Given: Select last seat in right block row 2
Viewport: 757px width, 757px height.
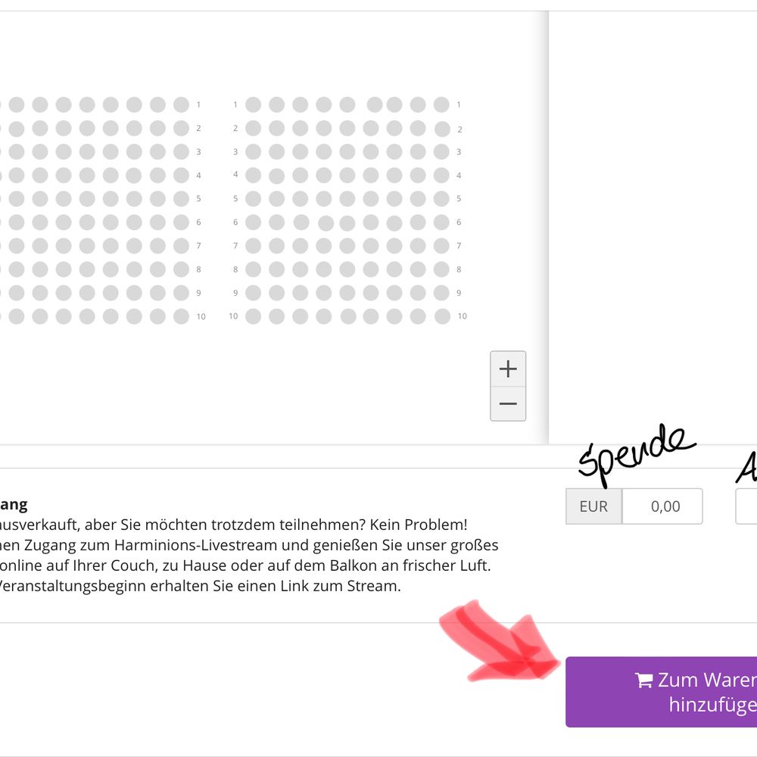Looking at the screenshot, I should click(442, 129).
